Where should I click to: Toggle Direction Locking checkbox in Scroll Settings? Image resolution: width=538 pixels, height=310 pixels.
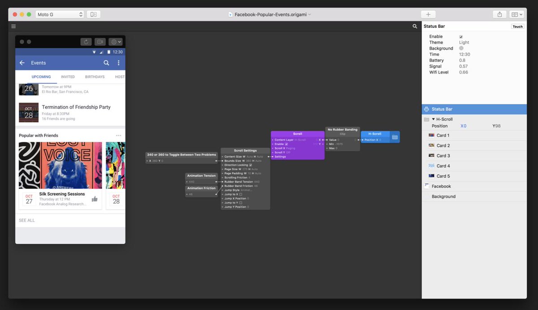point(250,165)
